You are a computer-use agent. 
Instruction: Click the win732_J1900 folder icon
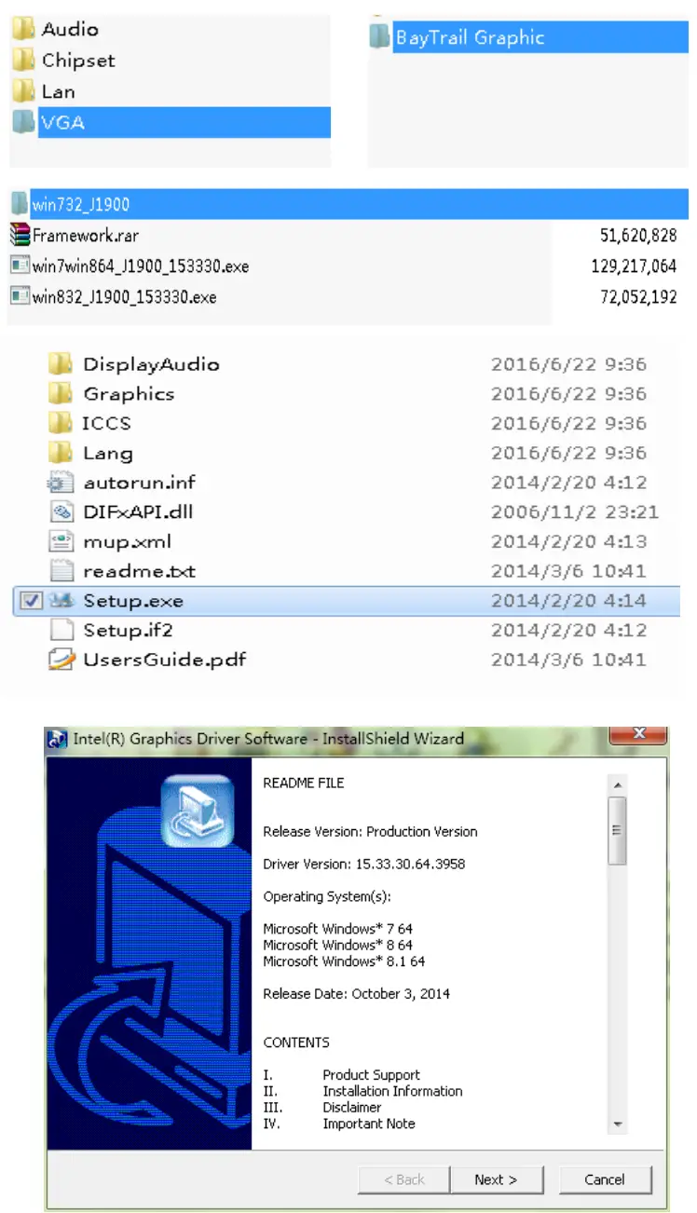[x=20, y=205]
